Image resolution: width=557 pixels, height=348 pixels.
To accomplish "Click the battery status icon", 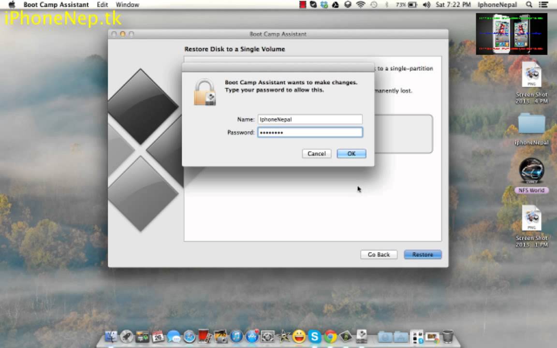I will [x=406, y=5].
